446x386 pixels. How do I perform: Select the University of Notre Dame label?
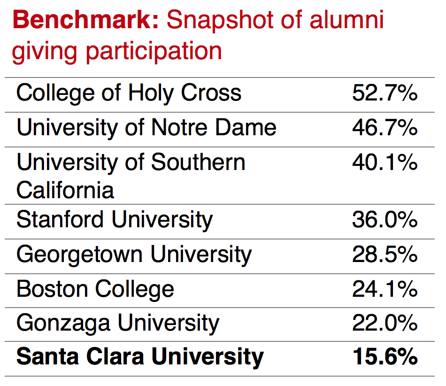pyautogui.click(x=146, y=128)
